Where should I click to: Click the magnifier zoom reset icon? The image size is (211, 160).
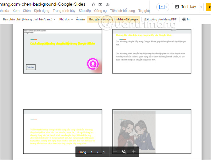coord(124,152)
